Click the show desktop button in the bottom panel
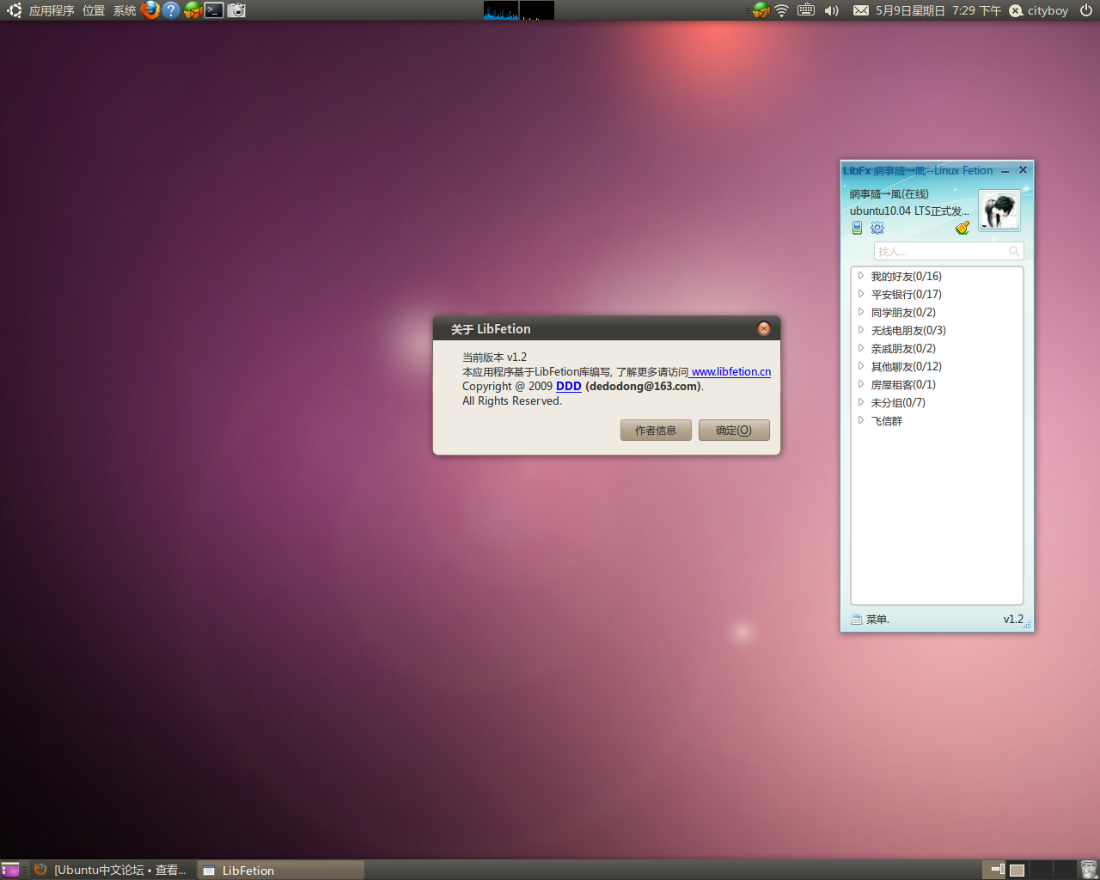This screenshot has width=1100, height=880. click(x=9, y=870)
